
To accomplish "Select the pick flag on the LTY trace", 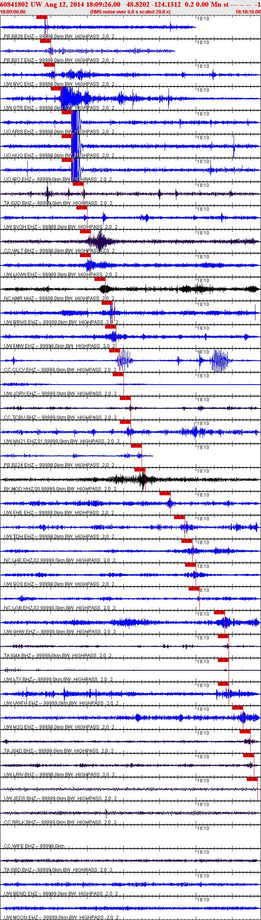I will 223,660.
